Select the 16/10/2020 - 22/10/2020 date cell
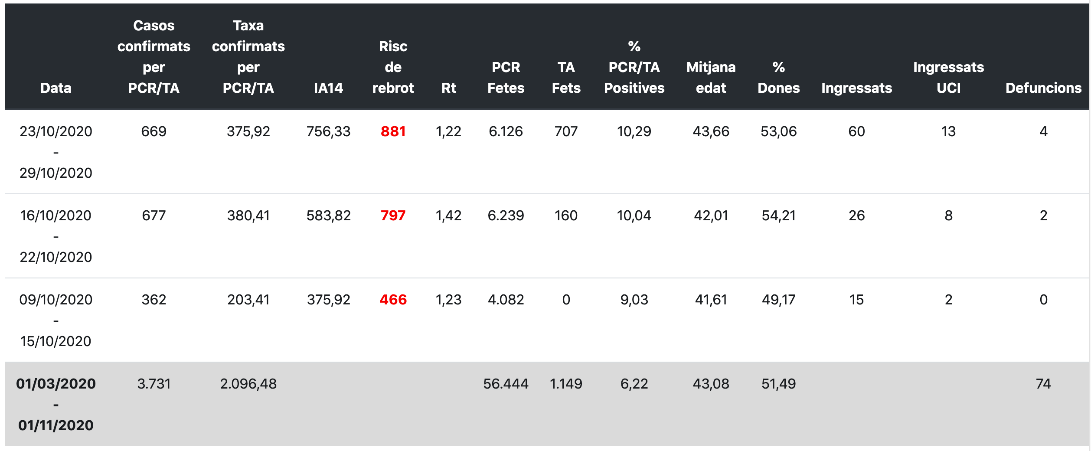Screen dimensions: 1091x451 [56, 236]
